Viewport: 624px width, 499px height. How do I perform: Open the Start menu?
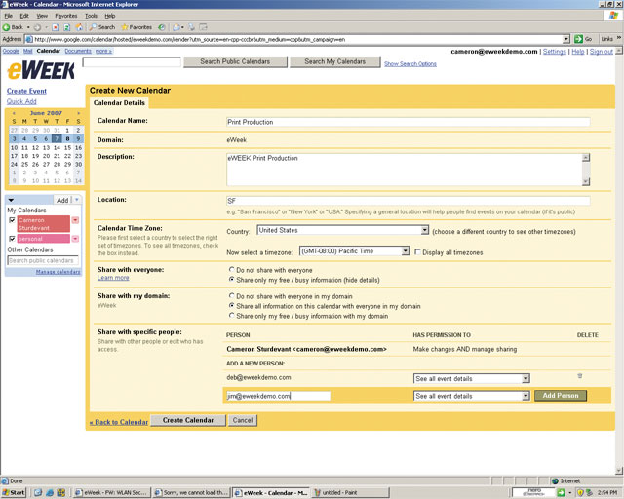[x=14, y=492]
